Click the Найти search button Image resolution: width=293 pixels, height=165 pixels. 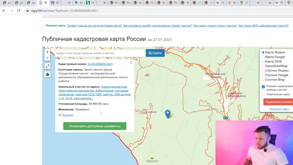[155, 53]
